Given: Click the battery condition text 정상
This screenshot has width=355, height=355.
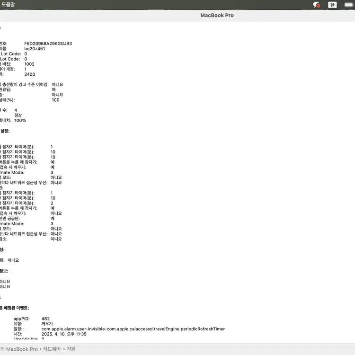Looking at the screenshot, I should 18,115.
